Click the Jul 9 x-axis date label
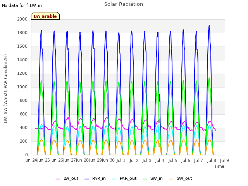The width and height of the screenshot is (248, 186). pos(224,160)
